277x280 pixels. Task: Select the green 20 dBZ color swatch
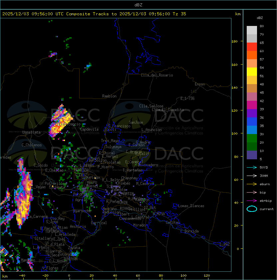pos(252,138)
